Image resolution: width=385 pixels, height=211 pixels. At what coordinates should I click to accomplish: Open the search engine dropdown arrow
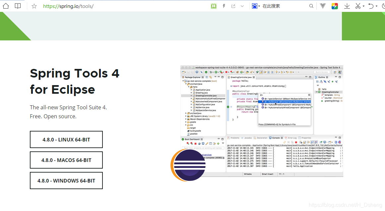pos(259,6)
